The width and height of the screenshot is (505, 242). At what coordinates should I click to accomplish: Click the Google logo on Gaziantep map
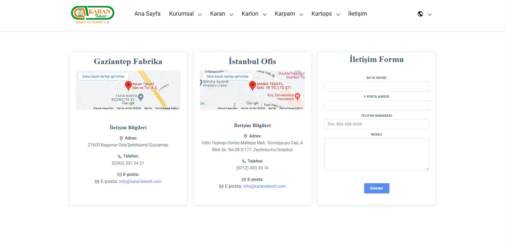point(128,103)
